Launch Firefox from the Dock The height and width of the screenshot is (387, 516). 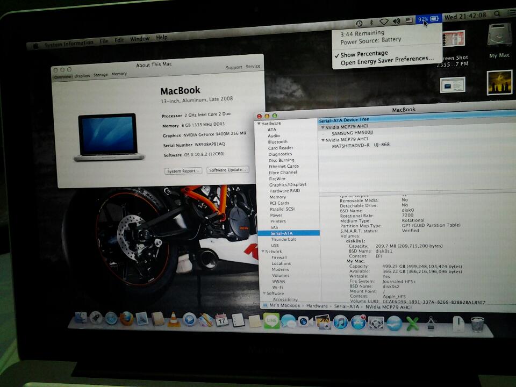click(127, 319)
